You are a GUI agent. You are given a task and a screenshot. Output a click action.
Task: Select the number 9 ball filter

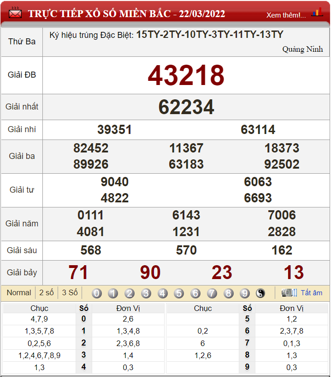(245, 293)
